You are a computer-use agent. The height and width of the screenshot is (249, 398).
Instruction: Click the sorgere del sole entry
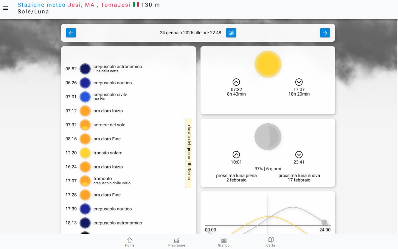[x=109, y=125]
